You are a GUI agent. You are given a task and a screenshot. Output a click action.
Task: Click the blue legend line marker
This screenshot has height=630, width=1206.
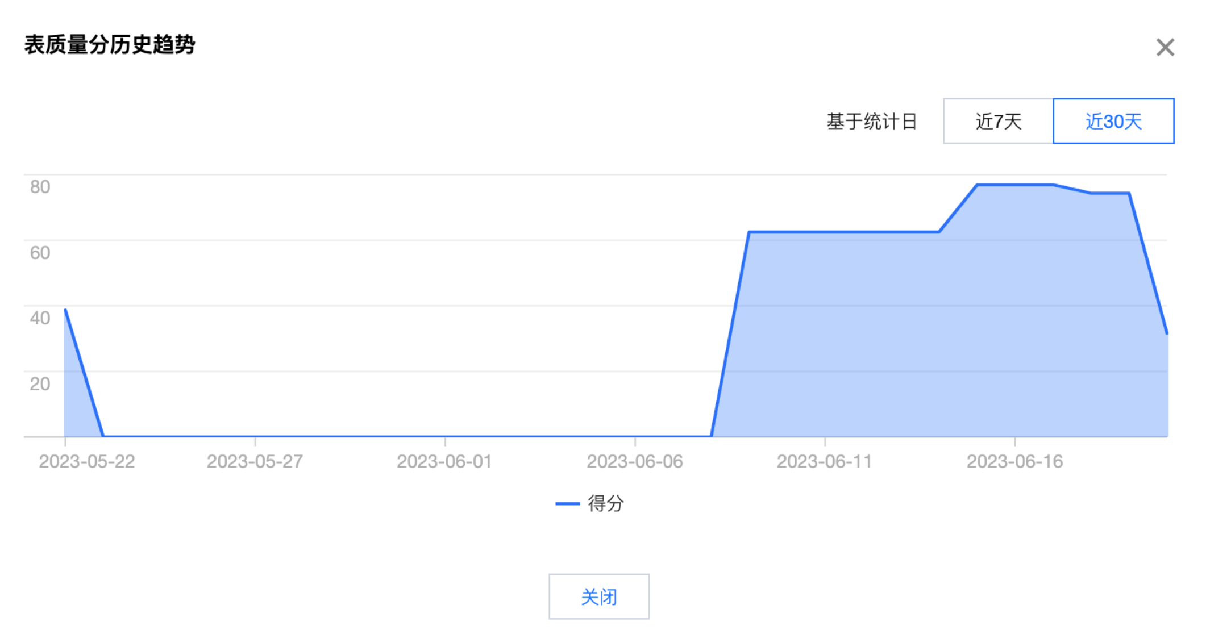coord(567,503)
